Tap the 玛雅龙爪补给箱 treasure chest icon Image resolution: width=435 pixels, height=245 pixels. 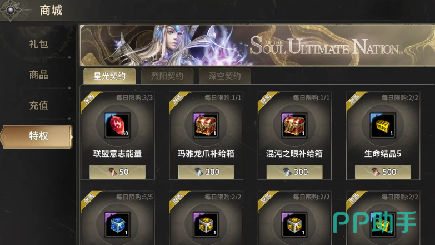(206, 125)
